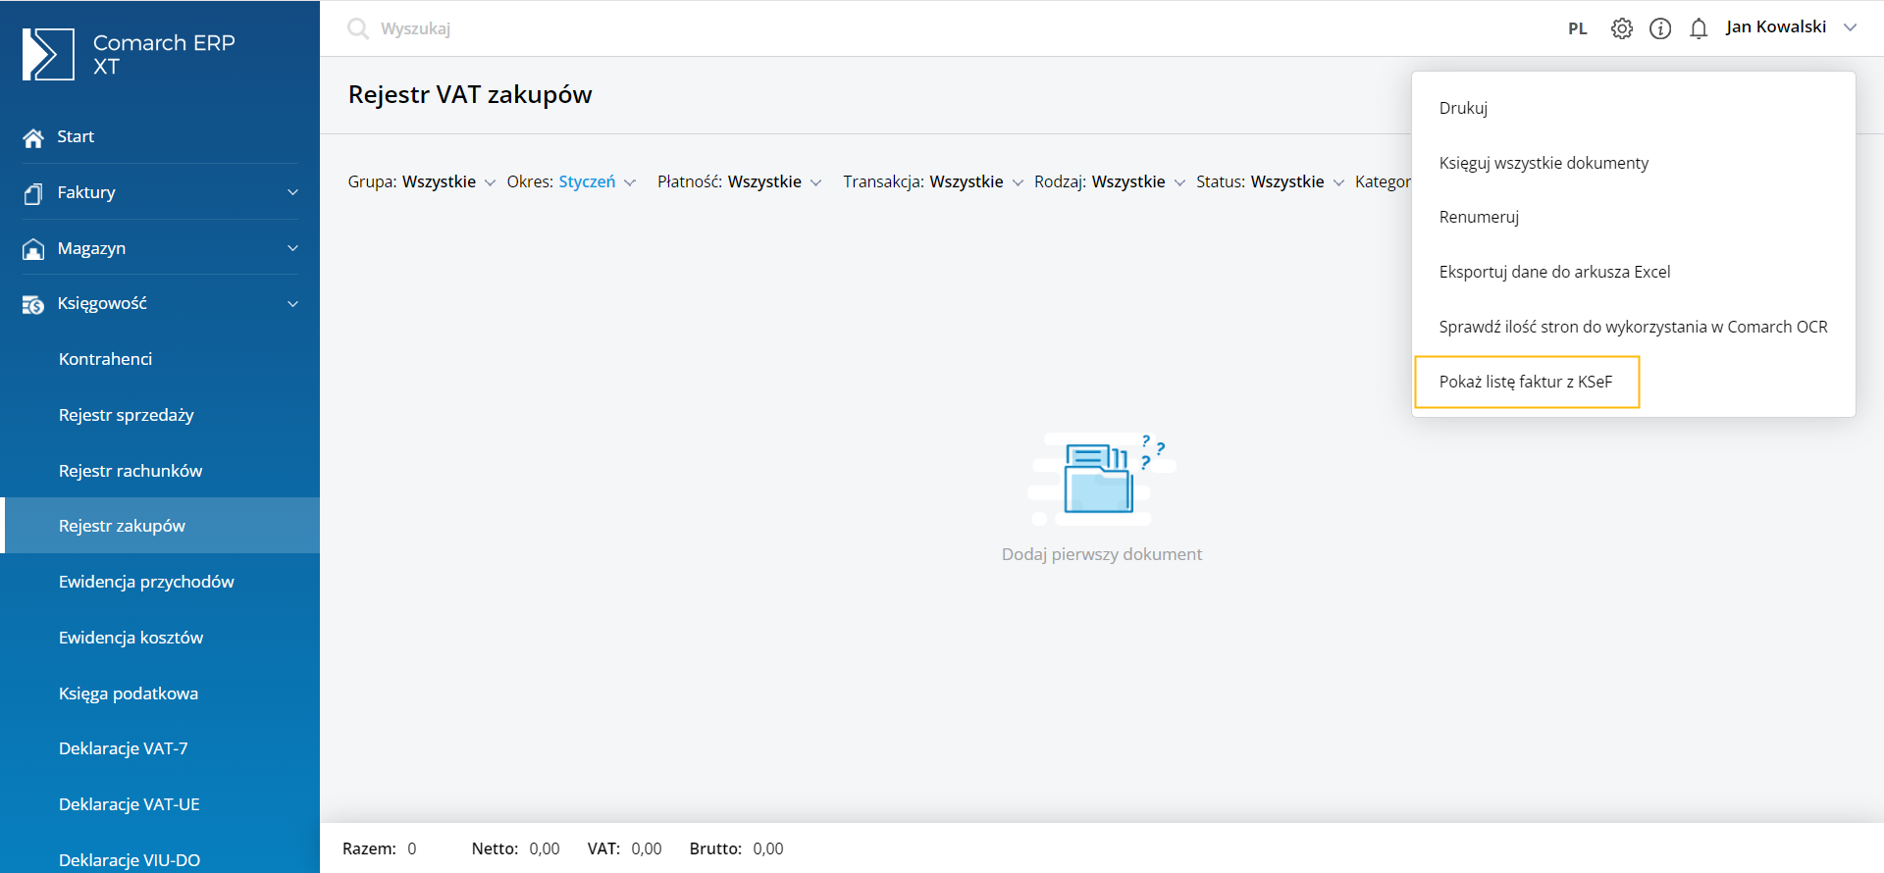Viewport: 1884px width, 873px height.
Task: Go to Rejestr sprzedaży in sidebar
Action: click(127, 415)
